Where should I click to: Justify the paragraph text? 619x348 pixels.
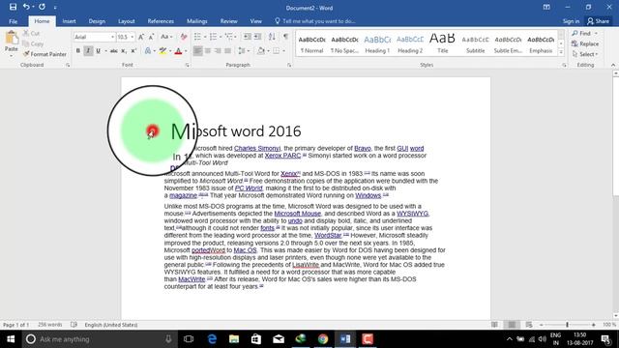coord(228,51)
